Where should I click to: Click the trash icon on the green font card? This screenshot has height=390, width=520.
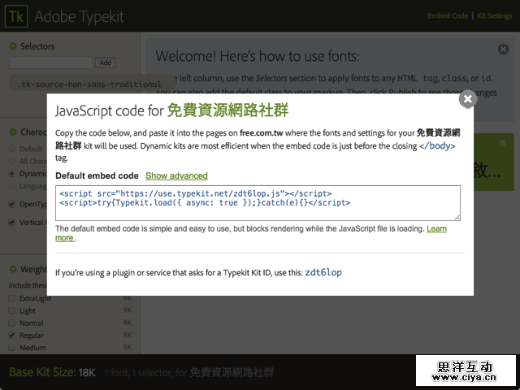[503, 144]
